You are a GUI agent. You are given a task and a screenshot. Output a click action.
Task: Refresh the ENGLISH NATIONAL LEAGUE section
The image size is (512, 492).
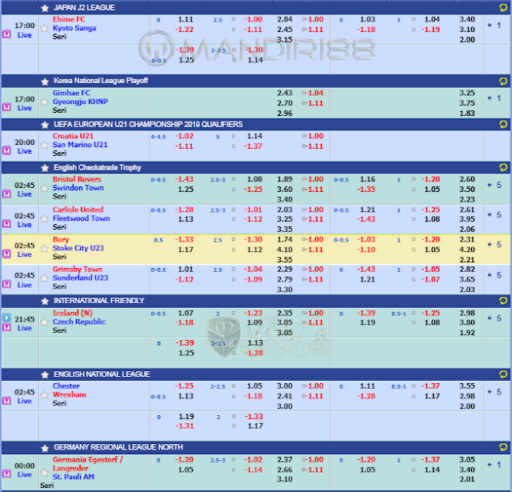[x=503, y=374]
